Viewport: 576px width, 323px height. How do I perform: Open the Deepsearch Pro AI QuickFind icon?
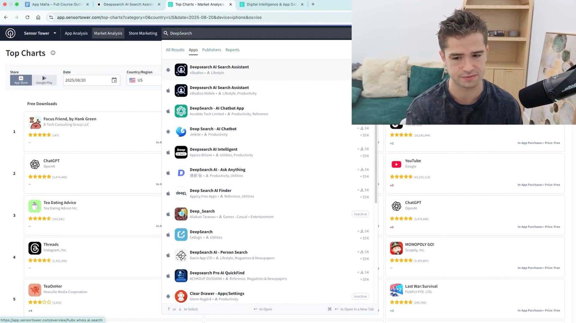[181, 276]
